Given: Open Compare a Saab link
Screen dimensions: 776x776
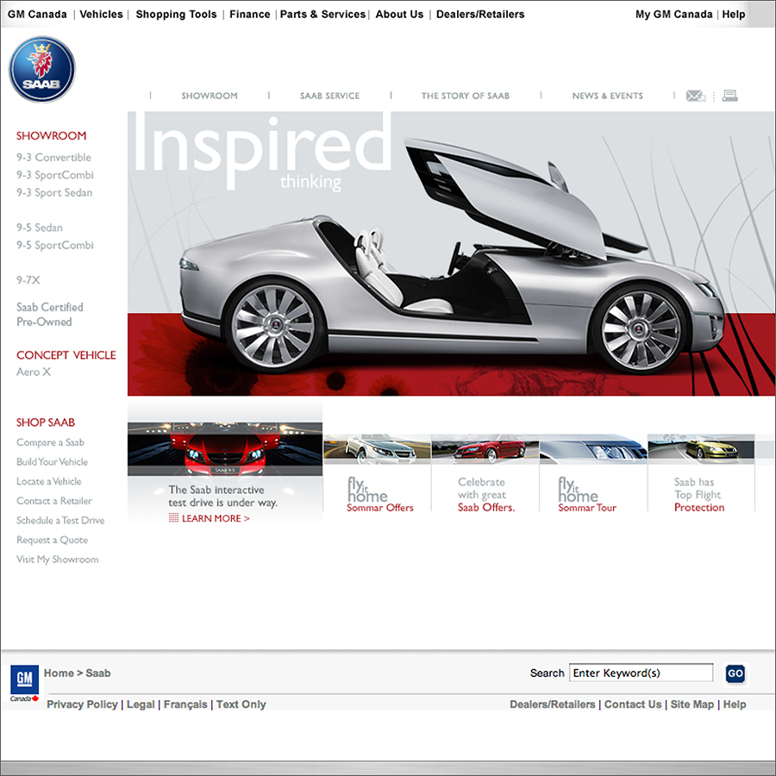Looking at the screenshot, I should [50, 442].
